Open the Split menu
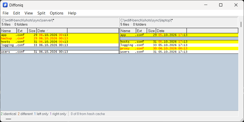 coord(41,13)
